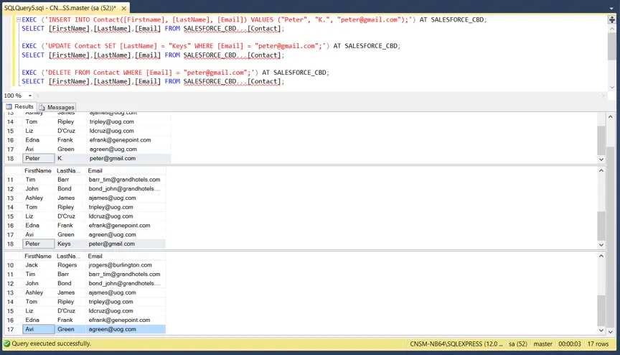
Task: Select Jack cell in third grid
Action: [x=38, y=265]
